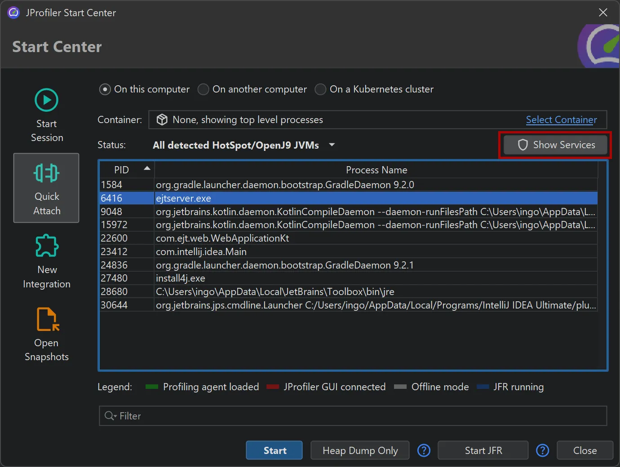Select 'On this computer' radio button

pyautogui.click(x=105, y=89)
